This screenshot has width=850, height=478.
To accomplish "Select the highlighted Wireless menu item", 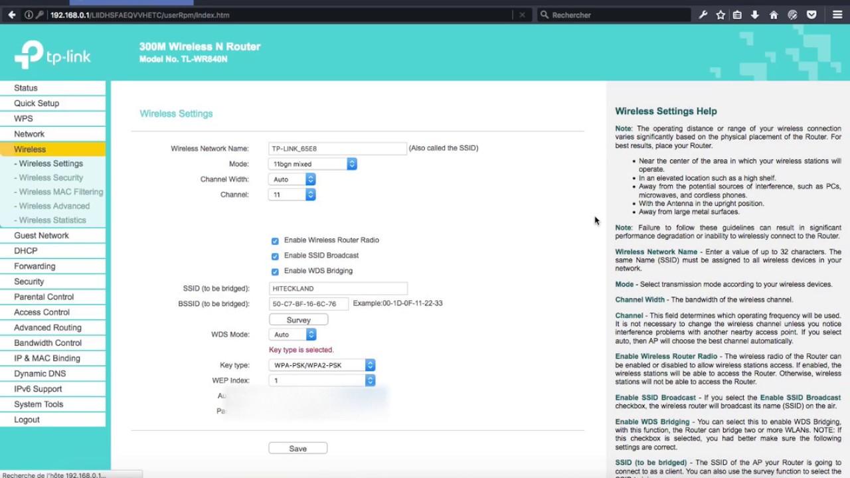I will tap(52, 149).
